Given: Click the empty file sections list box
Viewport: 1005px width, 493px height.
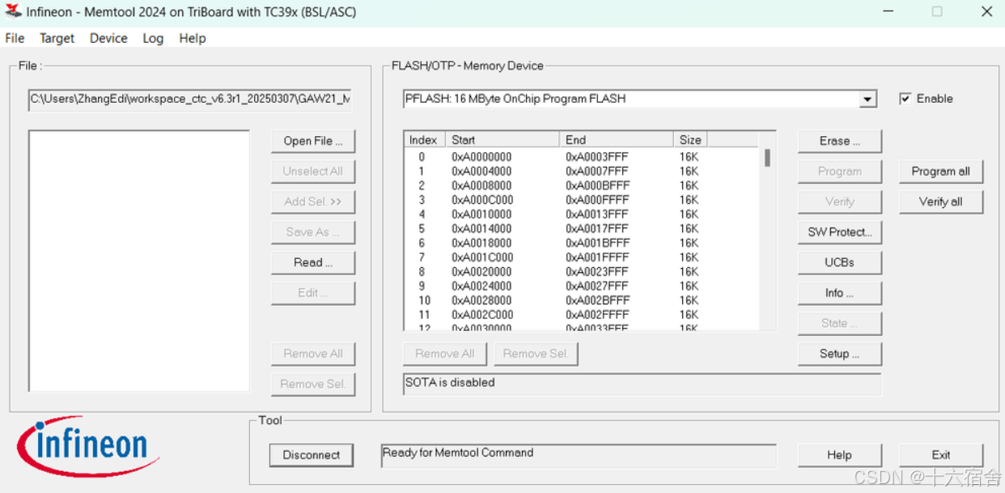Looking at the screenshot, I should 139,261.
